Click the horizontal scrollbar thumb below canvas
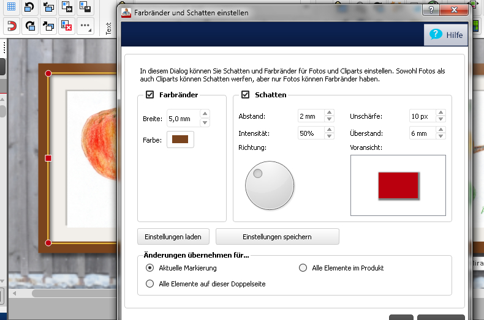484x320 pixels. [x=74, y=293]
